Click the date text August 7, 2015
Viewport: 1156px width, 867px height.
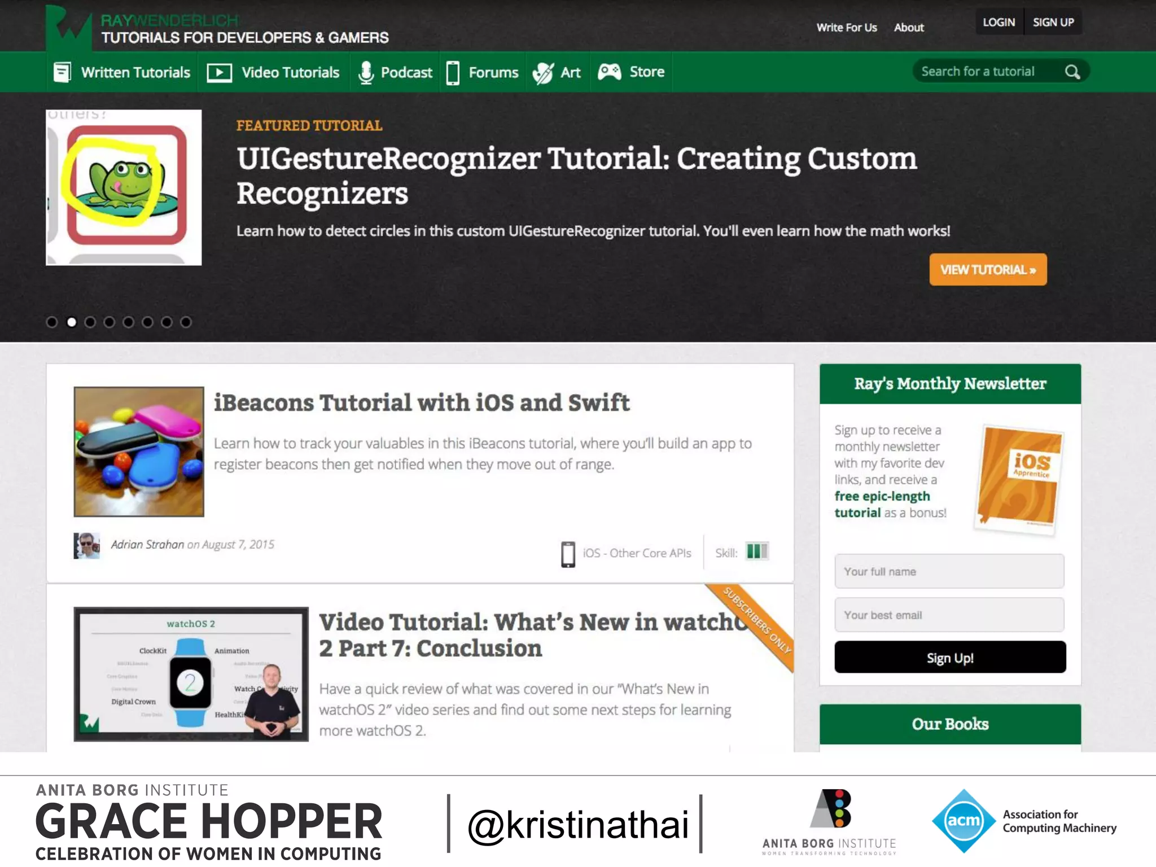tap(238, 544)
